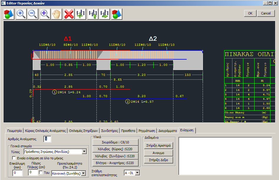Click the 'ΠΙΝΑΚΑΣ ΟΠΛΙ' table heading
279x180 pixels.
(250, 54)
